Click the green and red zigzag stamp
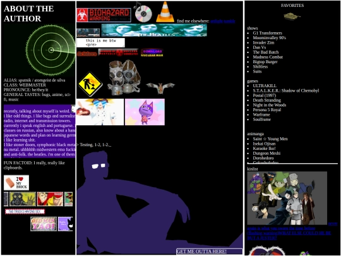Viewport: 341px width, 256px height. 68,199
